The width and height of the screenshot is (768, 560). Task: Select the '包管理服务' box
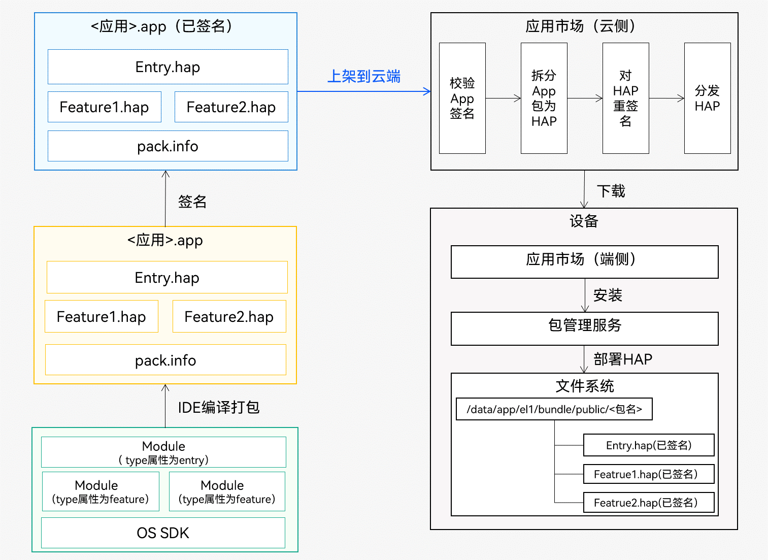(585, 328)
